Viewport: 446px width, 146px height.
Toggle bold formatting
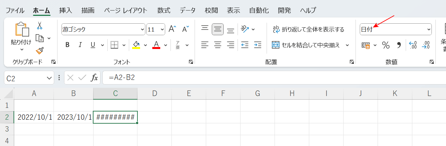click(x=67, y=45)
